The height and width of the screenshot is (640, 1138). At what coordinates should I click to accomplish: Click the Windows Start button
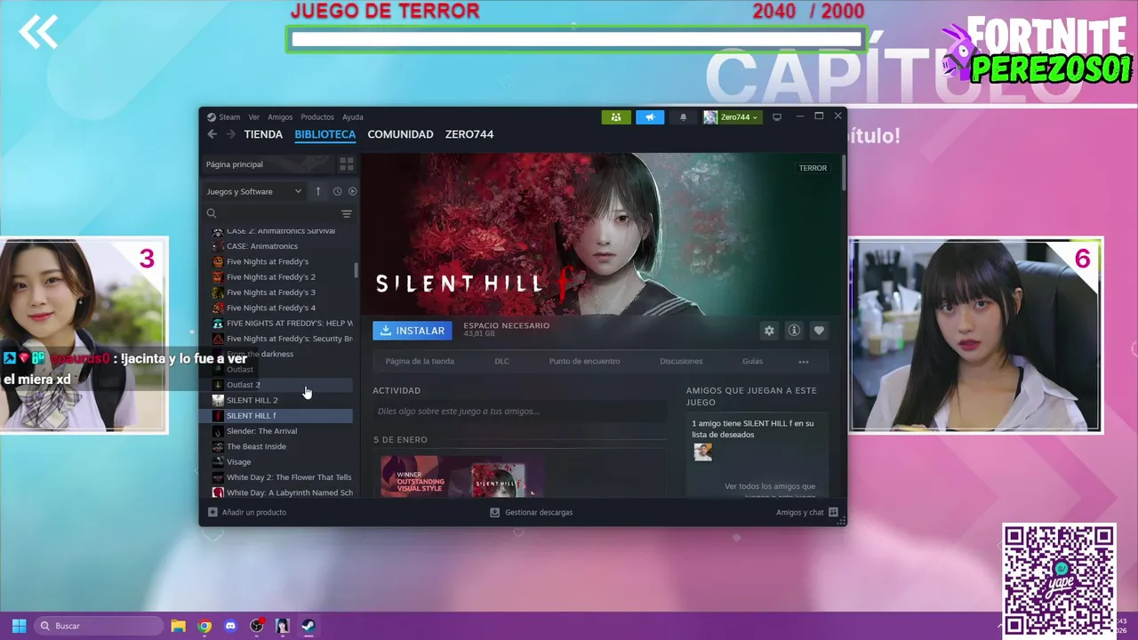(19, 626)
